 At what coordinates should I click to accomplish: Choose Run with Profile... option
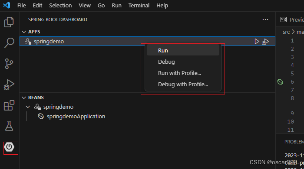(183, 73)
